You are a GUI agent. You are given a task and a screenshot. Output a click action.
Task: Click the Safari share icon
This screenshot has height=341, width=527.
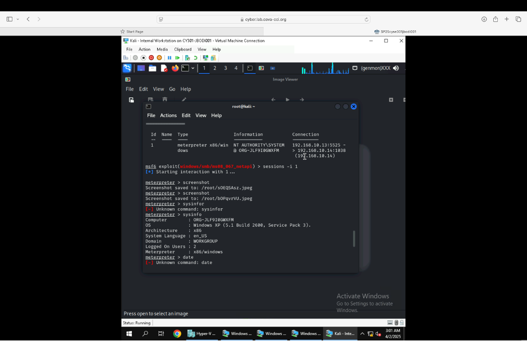(x=495, y=19)
